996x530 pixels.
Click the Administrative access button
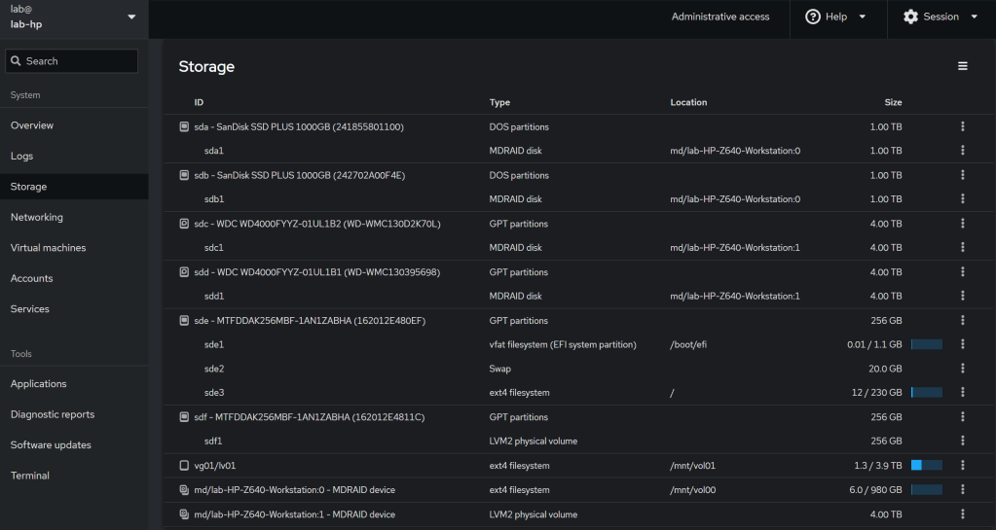coord(720,17)
